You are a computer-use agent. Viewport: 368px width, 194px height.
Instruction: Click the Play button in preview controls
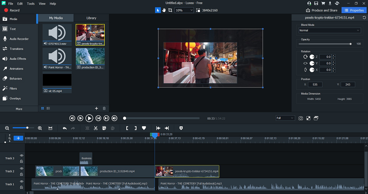pyautogui.click(x=89, y=118)
